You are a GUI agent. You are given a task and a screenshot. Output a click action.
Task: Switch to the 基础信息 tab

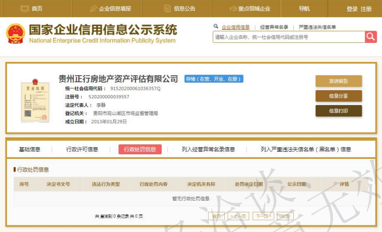coord(30,149)
